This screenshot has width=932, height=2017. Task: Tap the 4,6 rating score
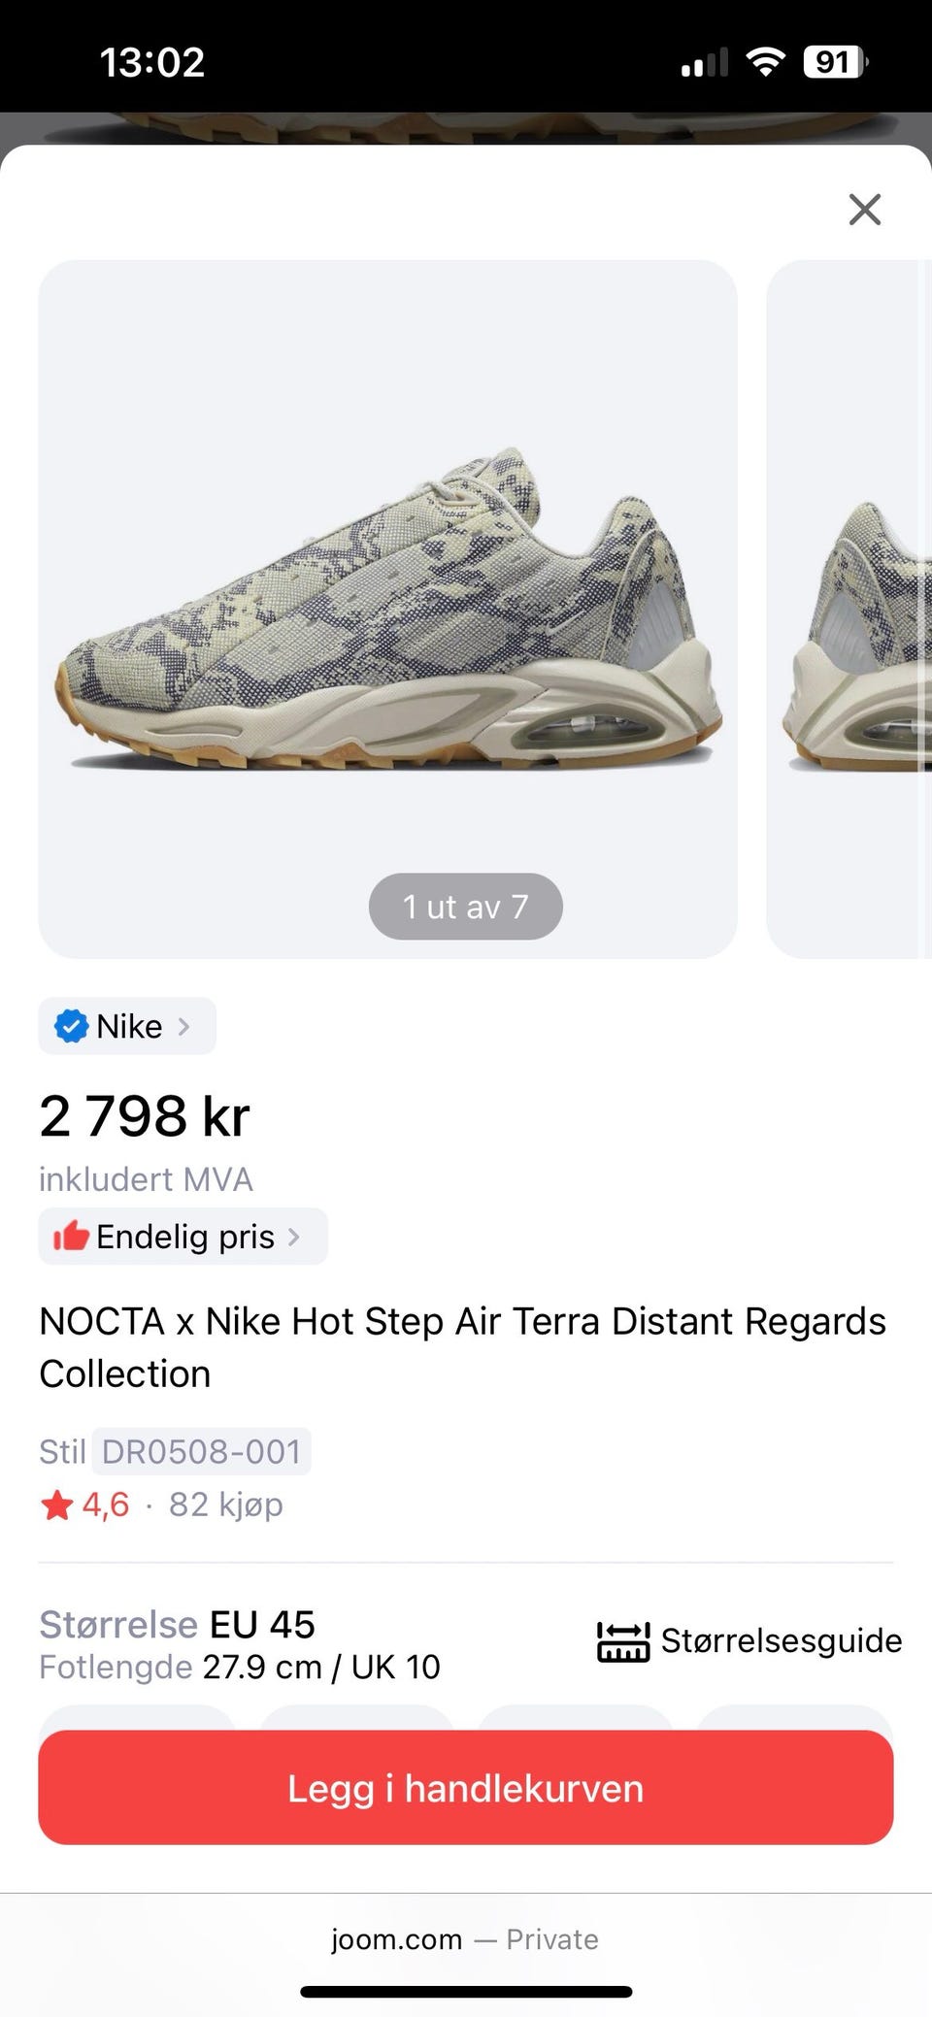[x=106, y=1504]
